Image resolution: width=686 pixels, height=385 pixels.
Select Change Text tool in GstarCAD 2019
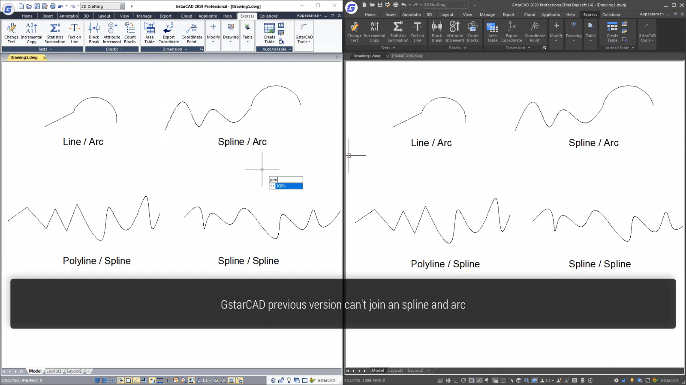tap(12, 33)
